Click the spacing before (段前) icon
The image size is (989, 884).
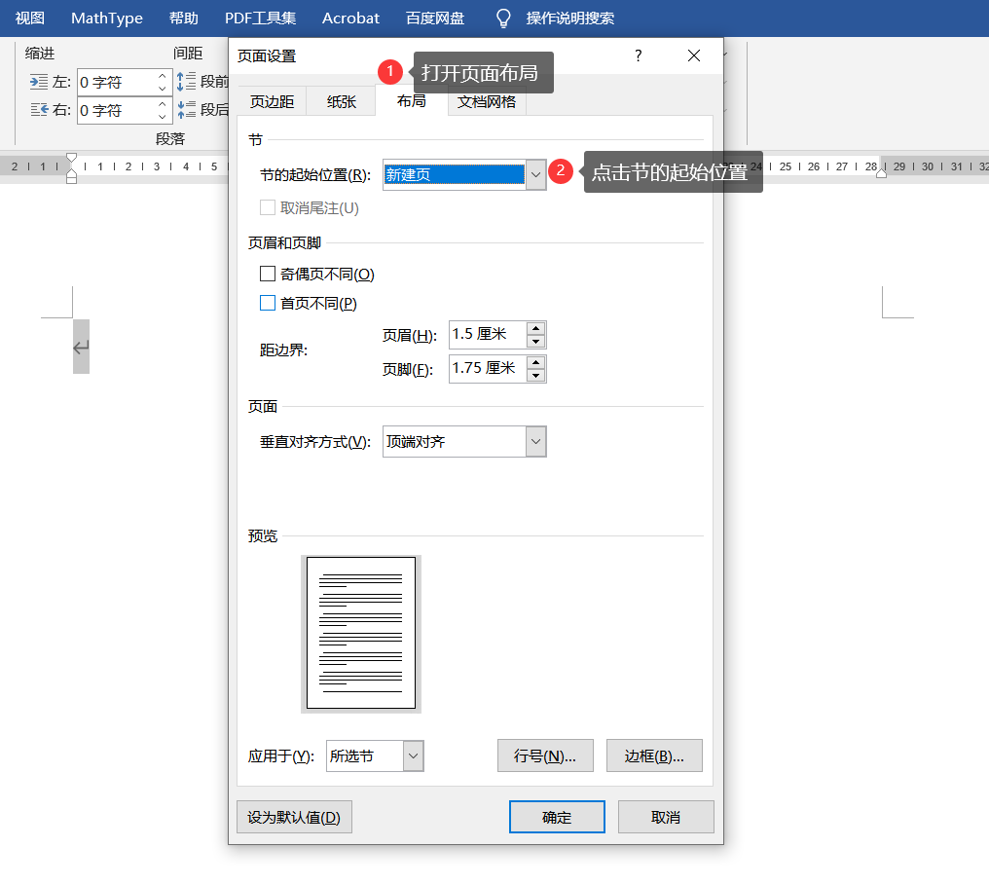[186, 82]
